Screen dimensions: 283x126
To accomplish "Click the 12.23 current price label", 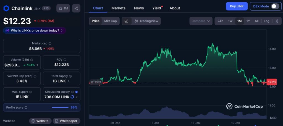I will pos(271,82).
